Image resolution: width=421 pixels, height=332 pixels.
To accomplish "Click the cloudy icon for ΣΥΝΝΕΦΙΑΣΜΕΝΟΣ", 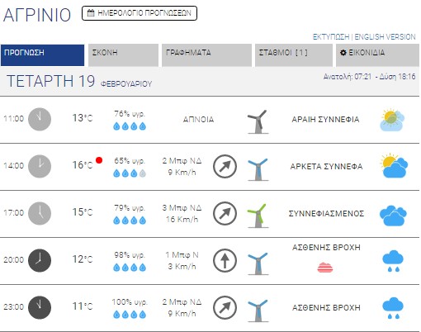I will click(393, 216).
